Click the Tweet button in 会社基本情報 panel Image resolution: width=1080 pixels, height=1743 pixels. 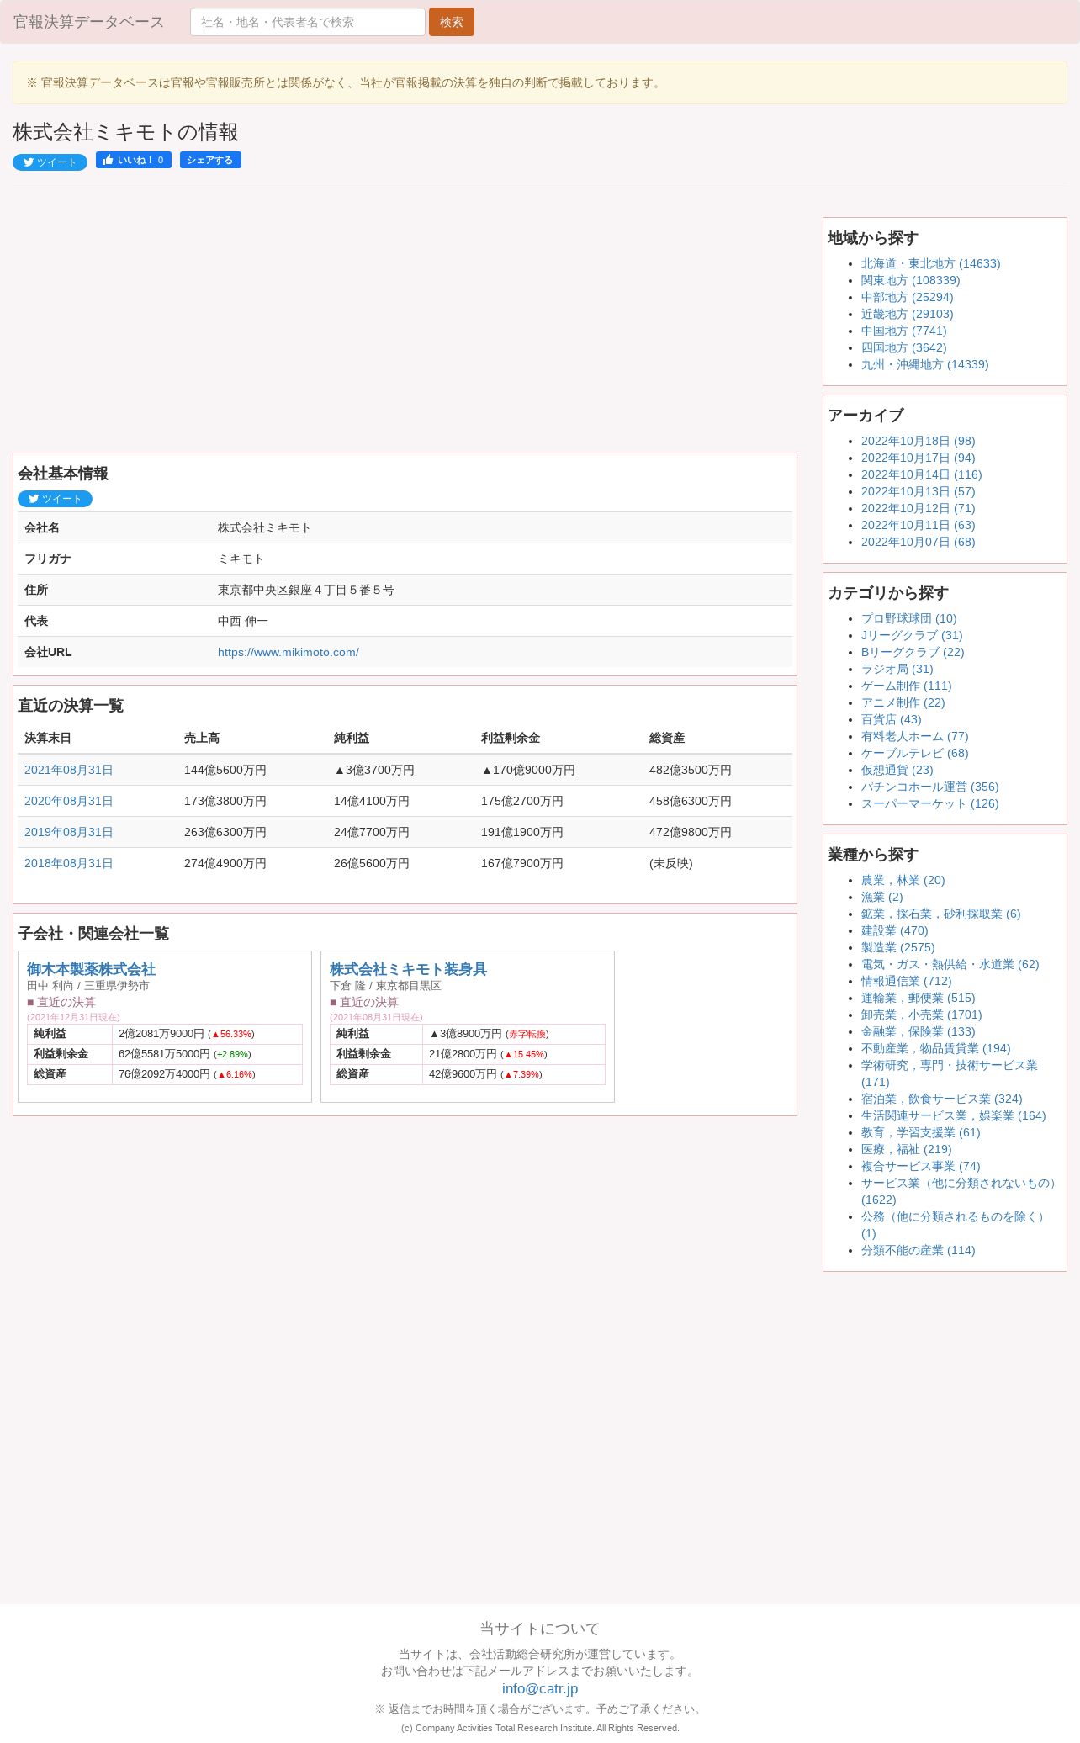click(x=55, y=499)
